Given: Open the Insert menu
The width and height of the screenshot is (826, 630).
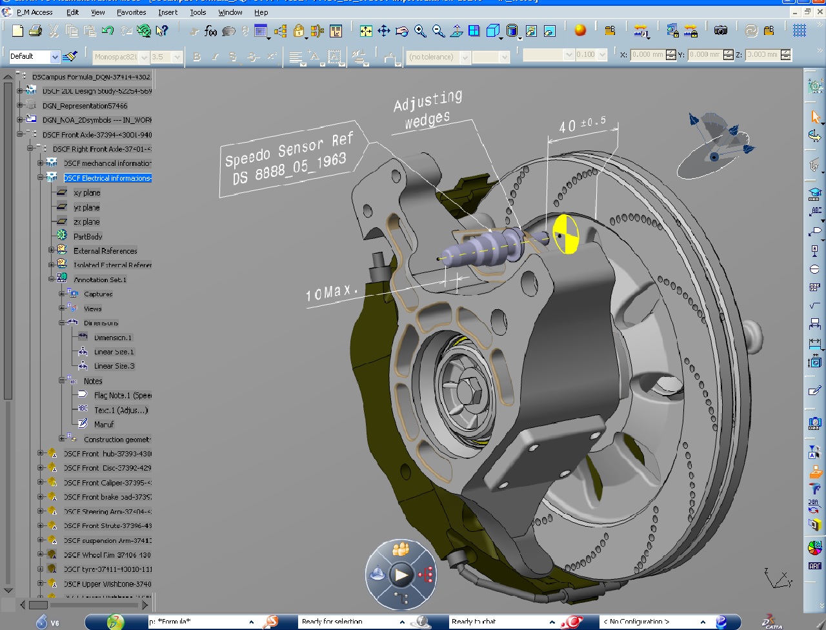Looking at the screenshot, I should [x=168, y=12].
